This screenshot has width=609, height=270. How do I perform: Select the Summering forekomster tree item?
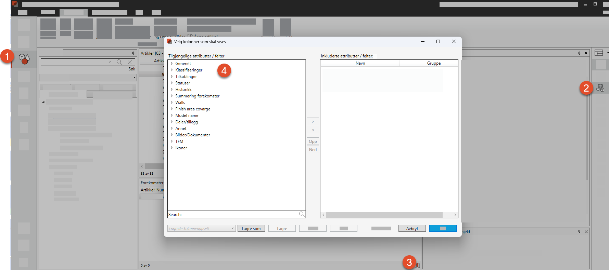[x=197, y=96]
